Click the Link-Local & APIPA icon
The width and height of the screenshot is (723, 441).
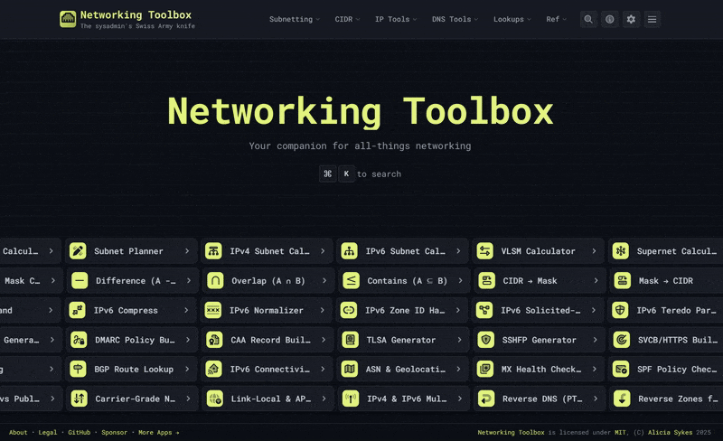(214, 399)
